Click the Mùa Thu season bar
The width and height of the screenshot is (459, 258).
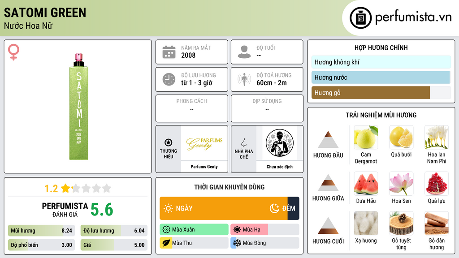tap(194, 243)
